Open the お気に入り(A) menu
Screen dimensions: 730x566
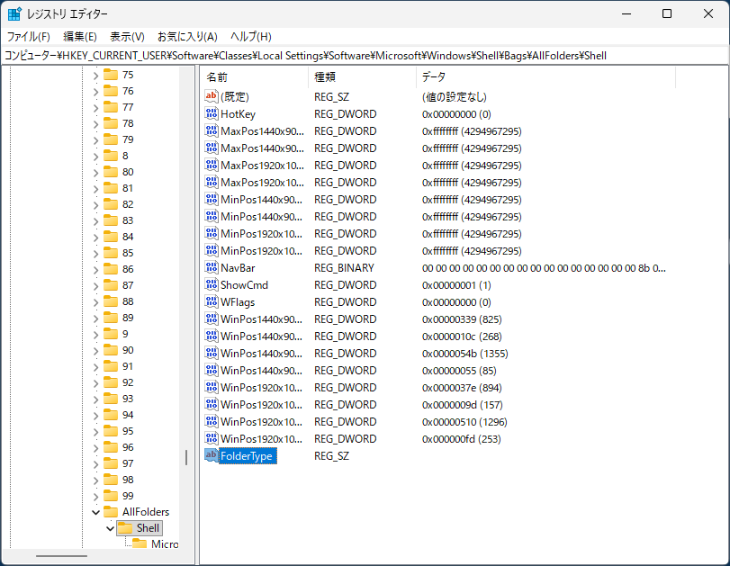pos(187,37)
